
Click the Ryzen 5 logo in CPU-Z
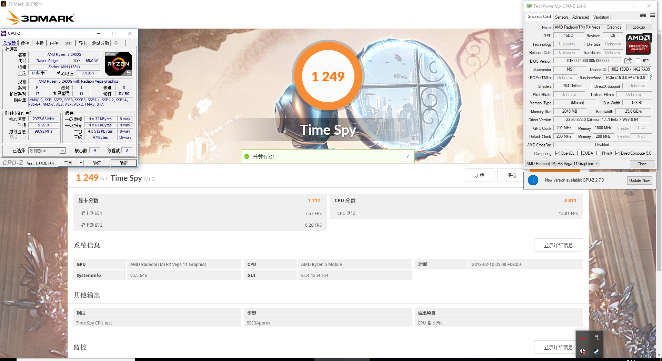118,63
